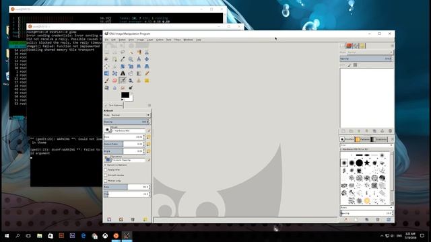The image size is (431, 242).
Task: Select the Airbrush tool
Action: click(123, 81)
